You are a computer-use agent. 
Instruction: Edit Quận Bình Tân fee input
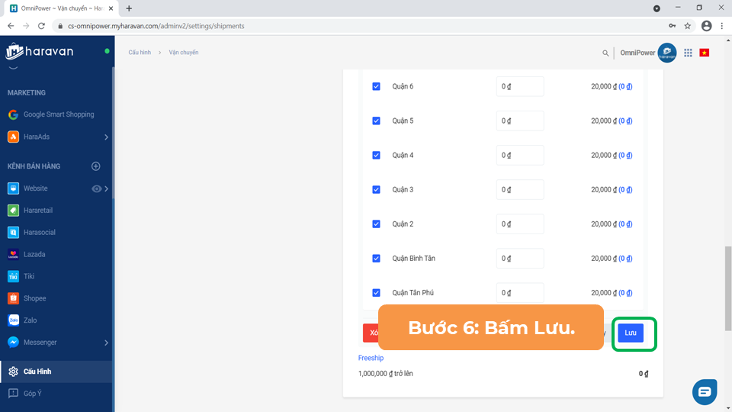[520, 259]
